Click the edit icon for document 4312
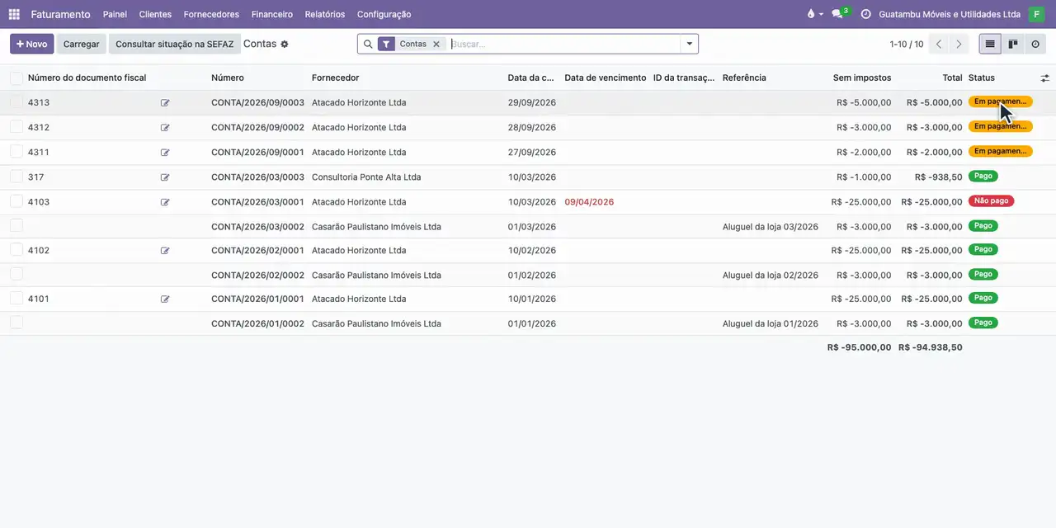Image resolution: width=1056 pixels, height=528 pixels. [165, 128]
